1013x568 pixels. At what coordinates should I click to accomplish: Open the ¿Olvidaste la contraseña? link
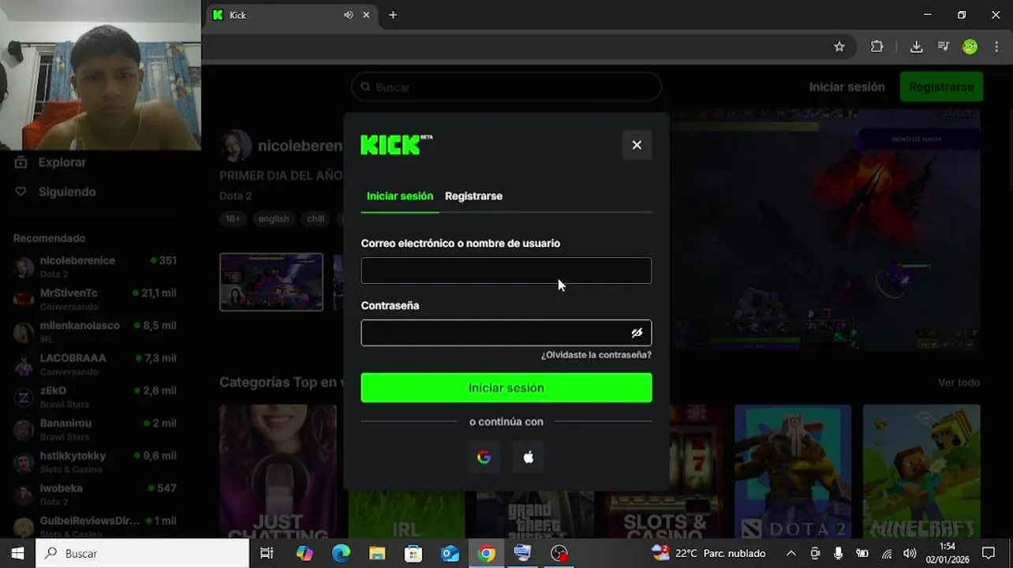pos(596,355)
